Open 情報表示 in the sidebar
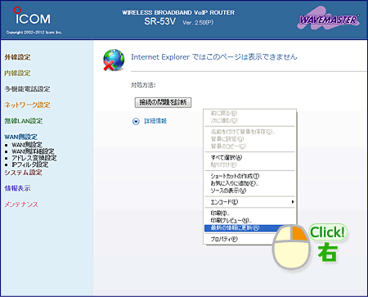The image size is (368, 297). [x=17, y=188]
